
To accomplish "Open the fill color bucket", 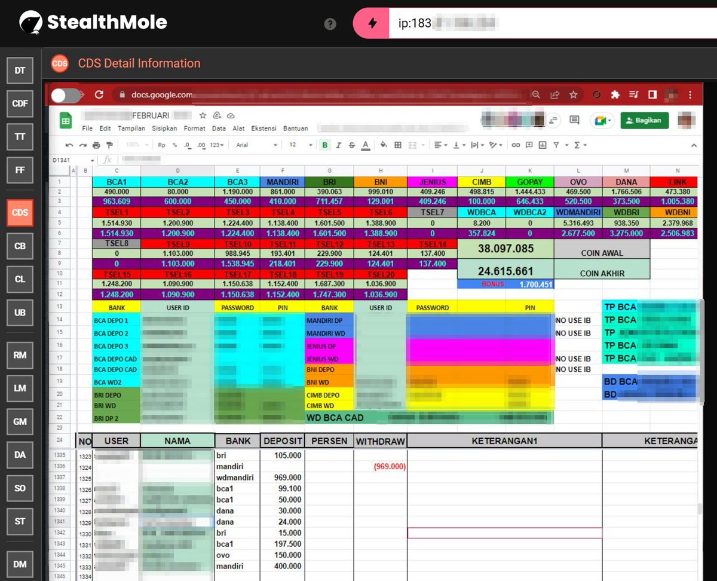I will click(x=384, y=145).
